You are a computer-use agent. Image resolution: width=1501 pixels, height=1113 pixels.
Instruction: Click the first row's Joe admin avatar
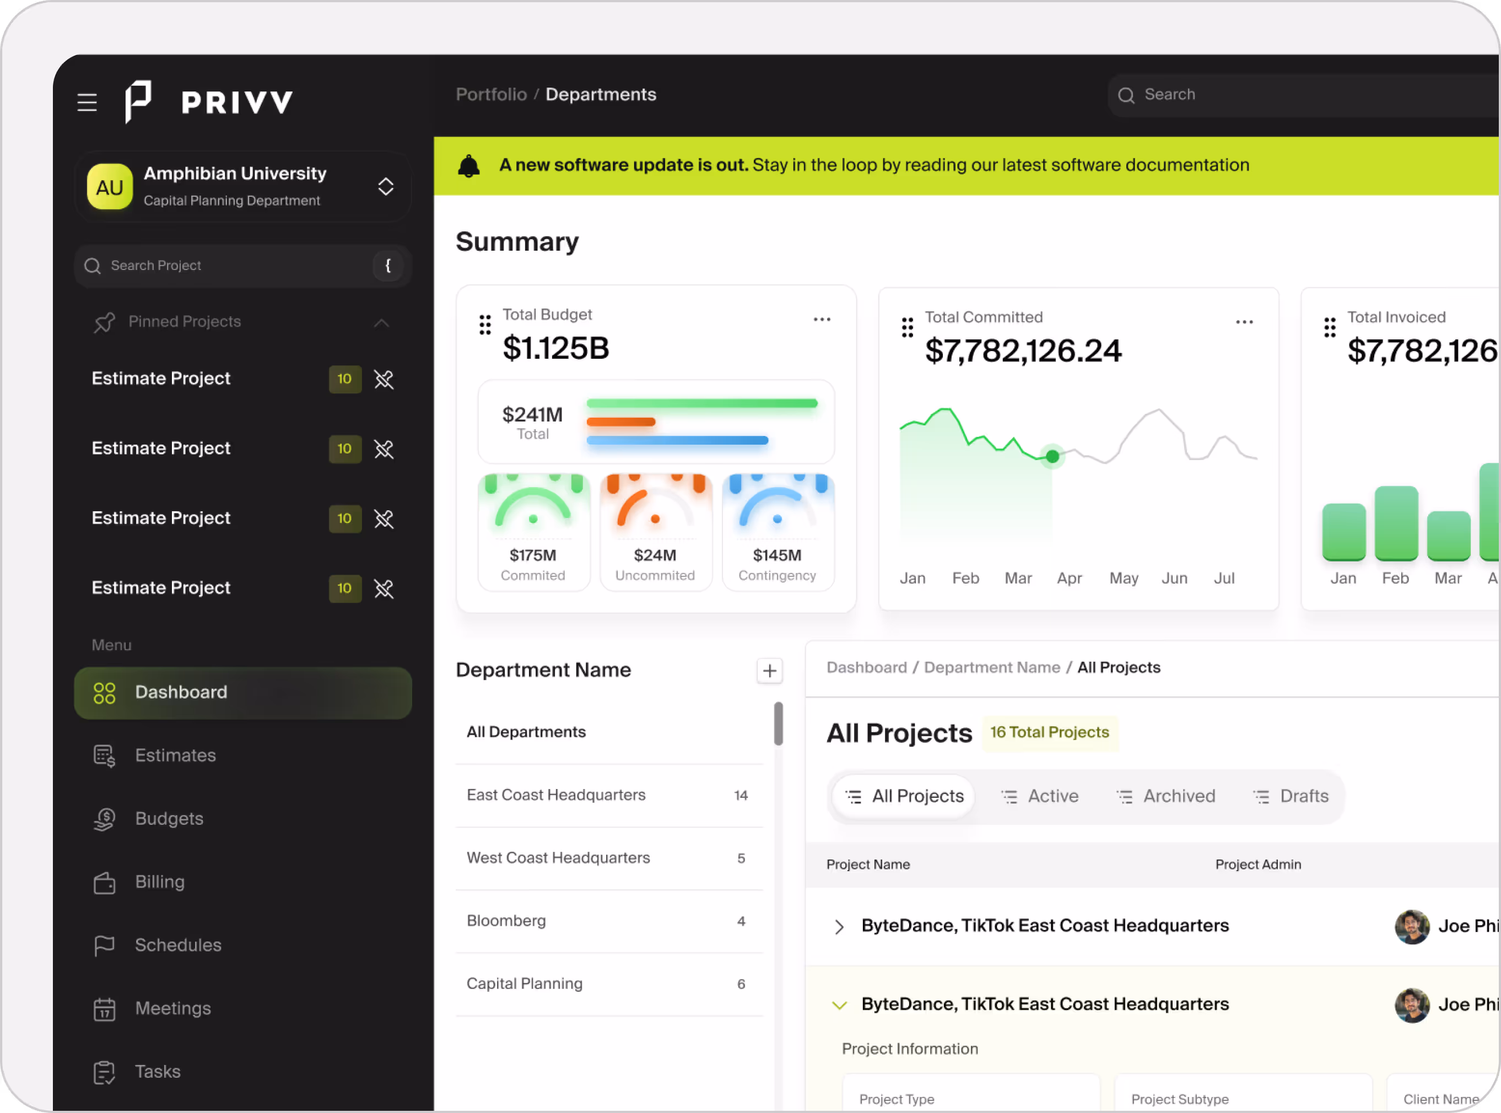coord(1412,927)
